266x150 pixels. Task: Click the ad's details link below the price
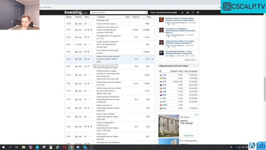[188, 135]
